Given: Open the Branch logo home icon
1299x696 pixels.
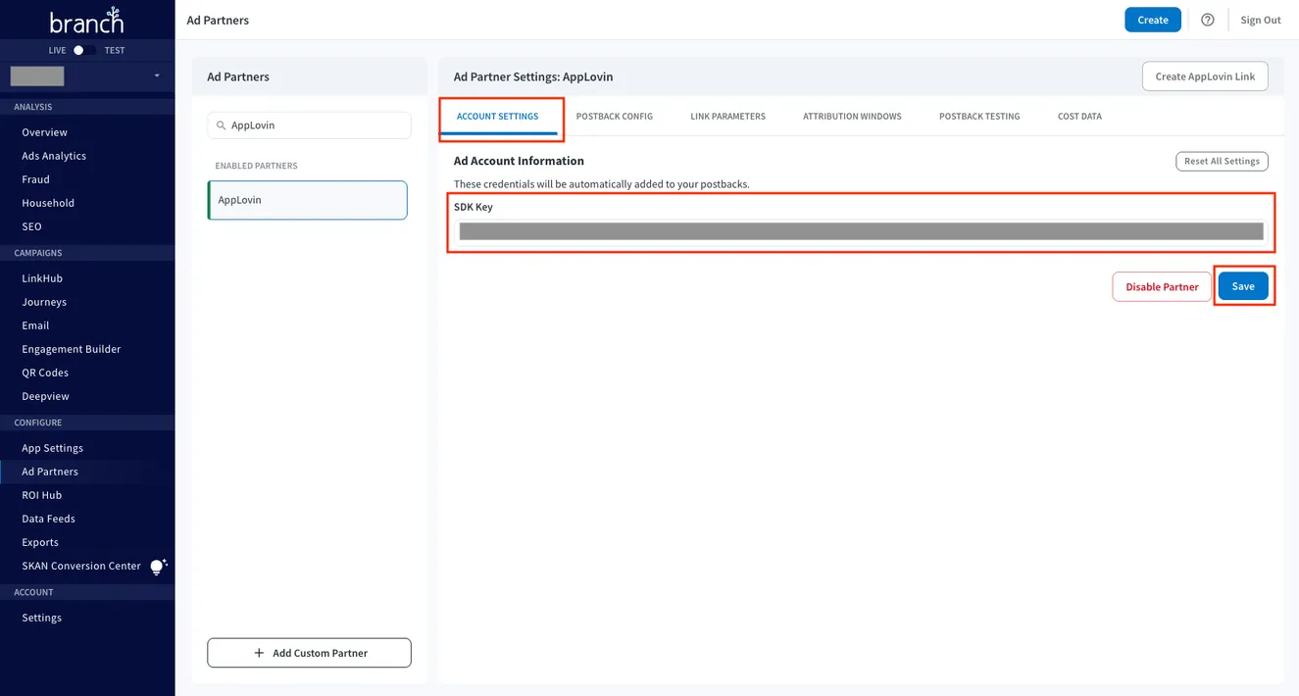Looking at the screenshot, I should coord(86,20).
